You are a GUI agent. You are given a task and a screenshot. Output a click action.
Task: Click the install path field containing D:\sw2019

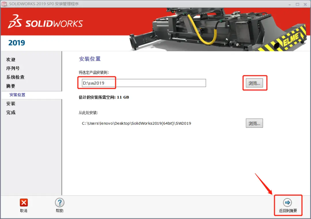[x=144, y=83]
